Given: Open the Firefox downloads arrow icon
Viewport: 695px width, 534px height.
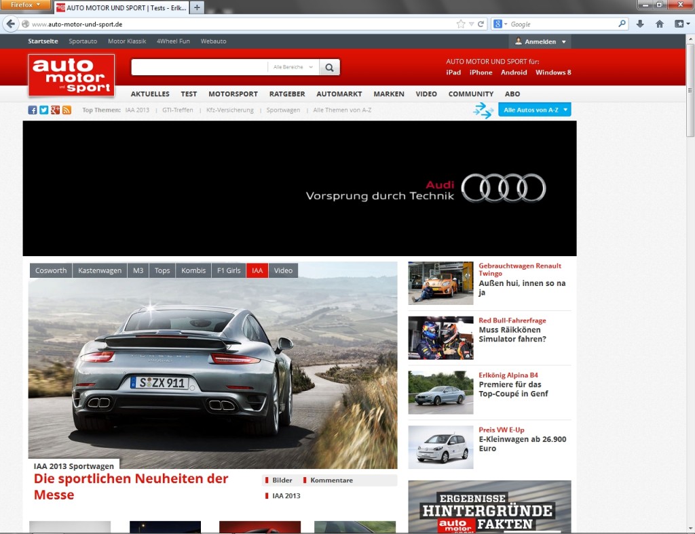Looking at the screenshot, I should pyautogui.click(x=640, y=24).
